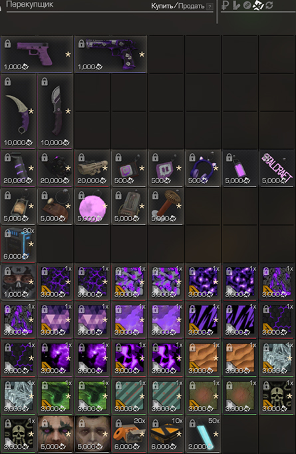The image size is (296, 454).
Task: Switch to the Продать tab
Action: [x=191, y=6]
